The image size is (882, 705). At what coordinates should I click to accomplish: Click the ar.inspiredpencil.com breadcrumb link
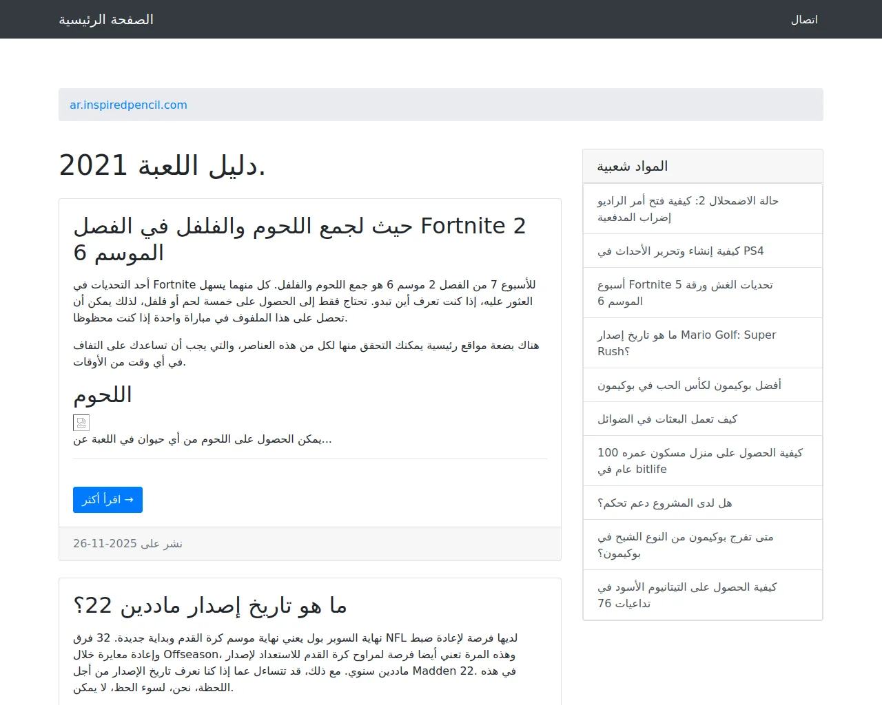click(x=128, y=105)
